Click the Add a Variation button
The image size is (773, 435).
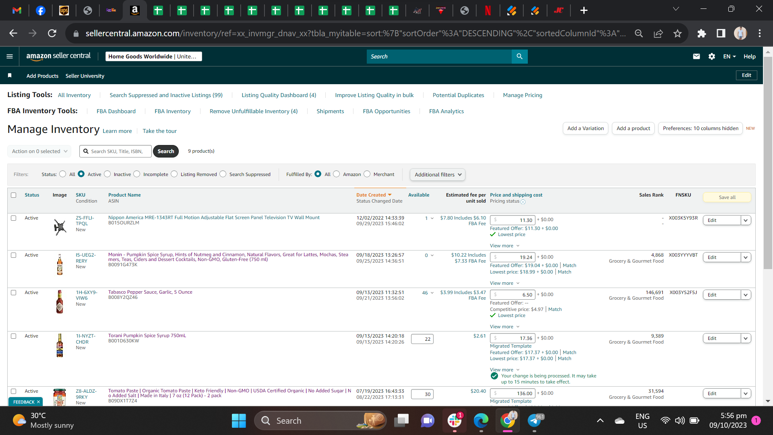point(585,128)
